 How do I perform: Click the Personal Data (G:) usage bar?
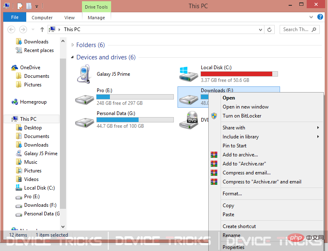pos(135,120)
